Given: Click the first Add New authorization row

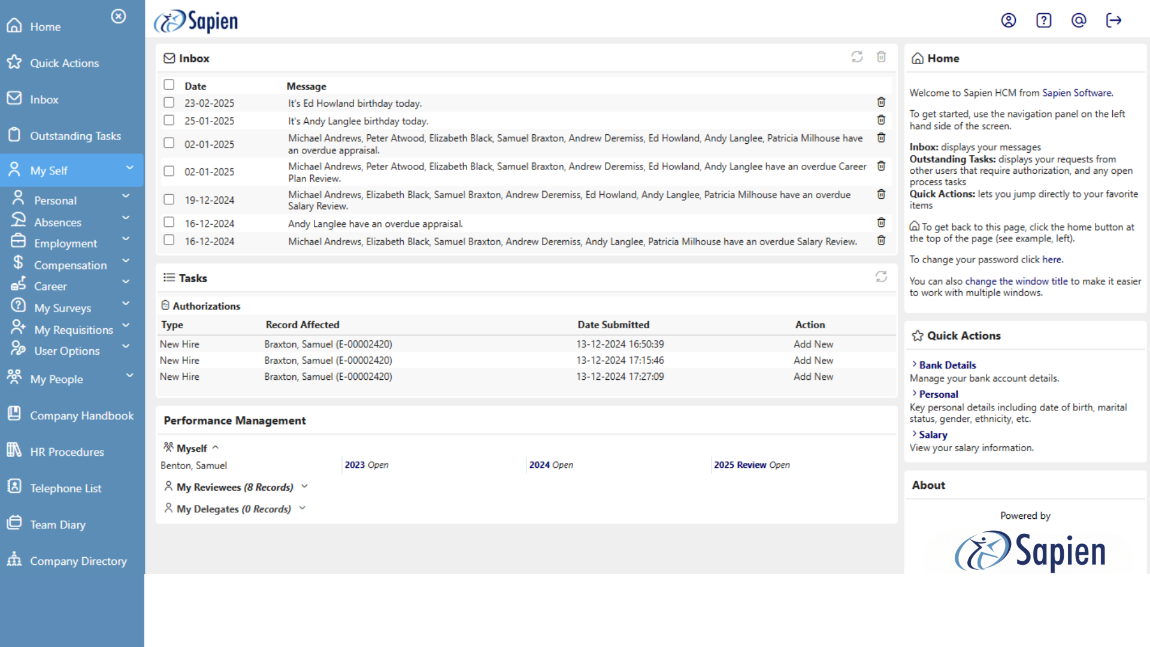Looking at the screenshot, I should pos(813,344).
